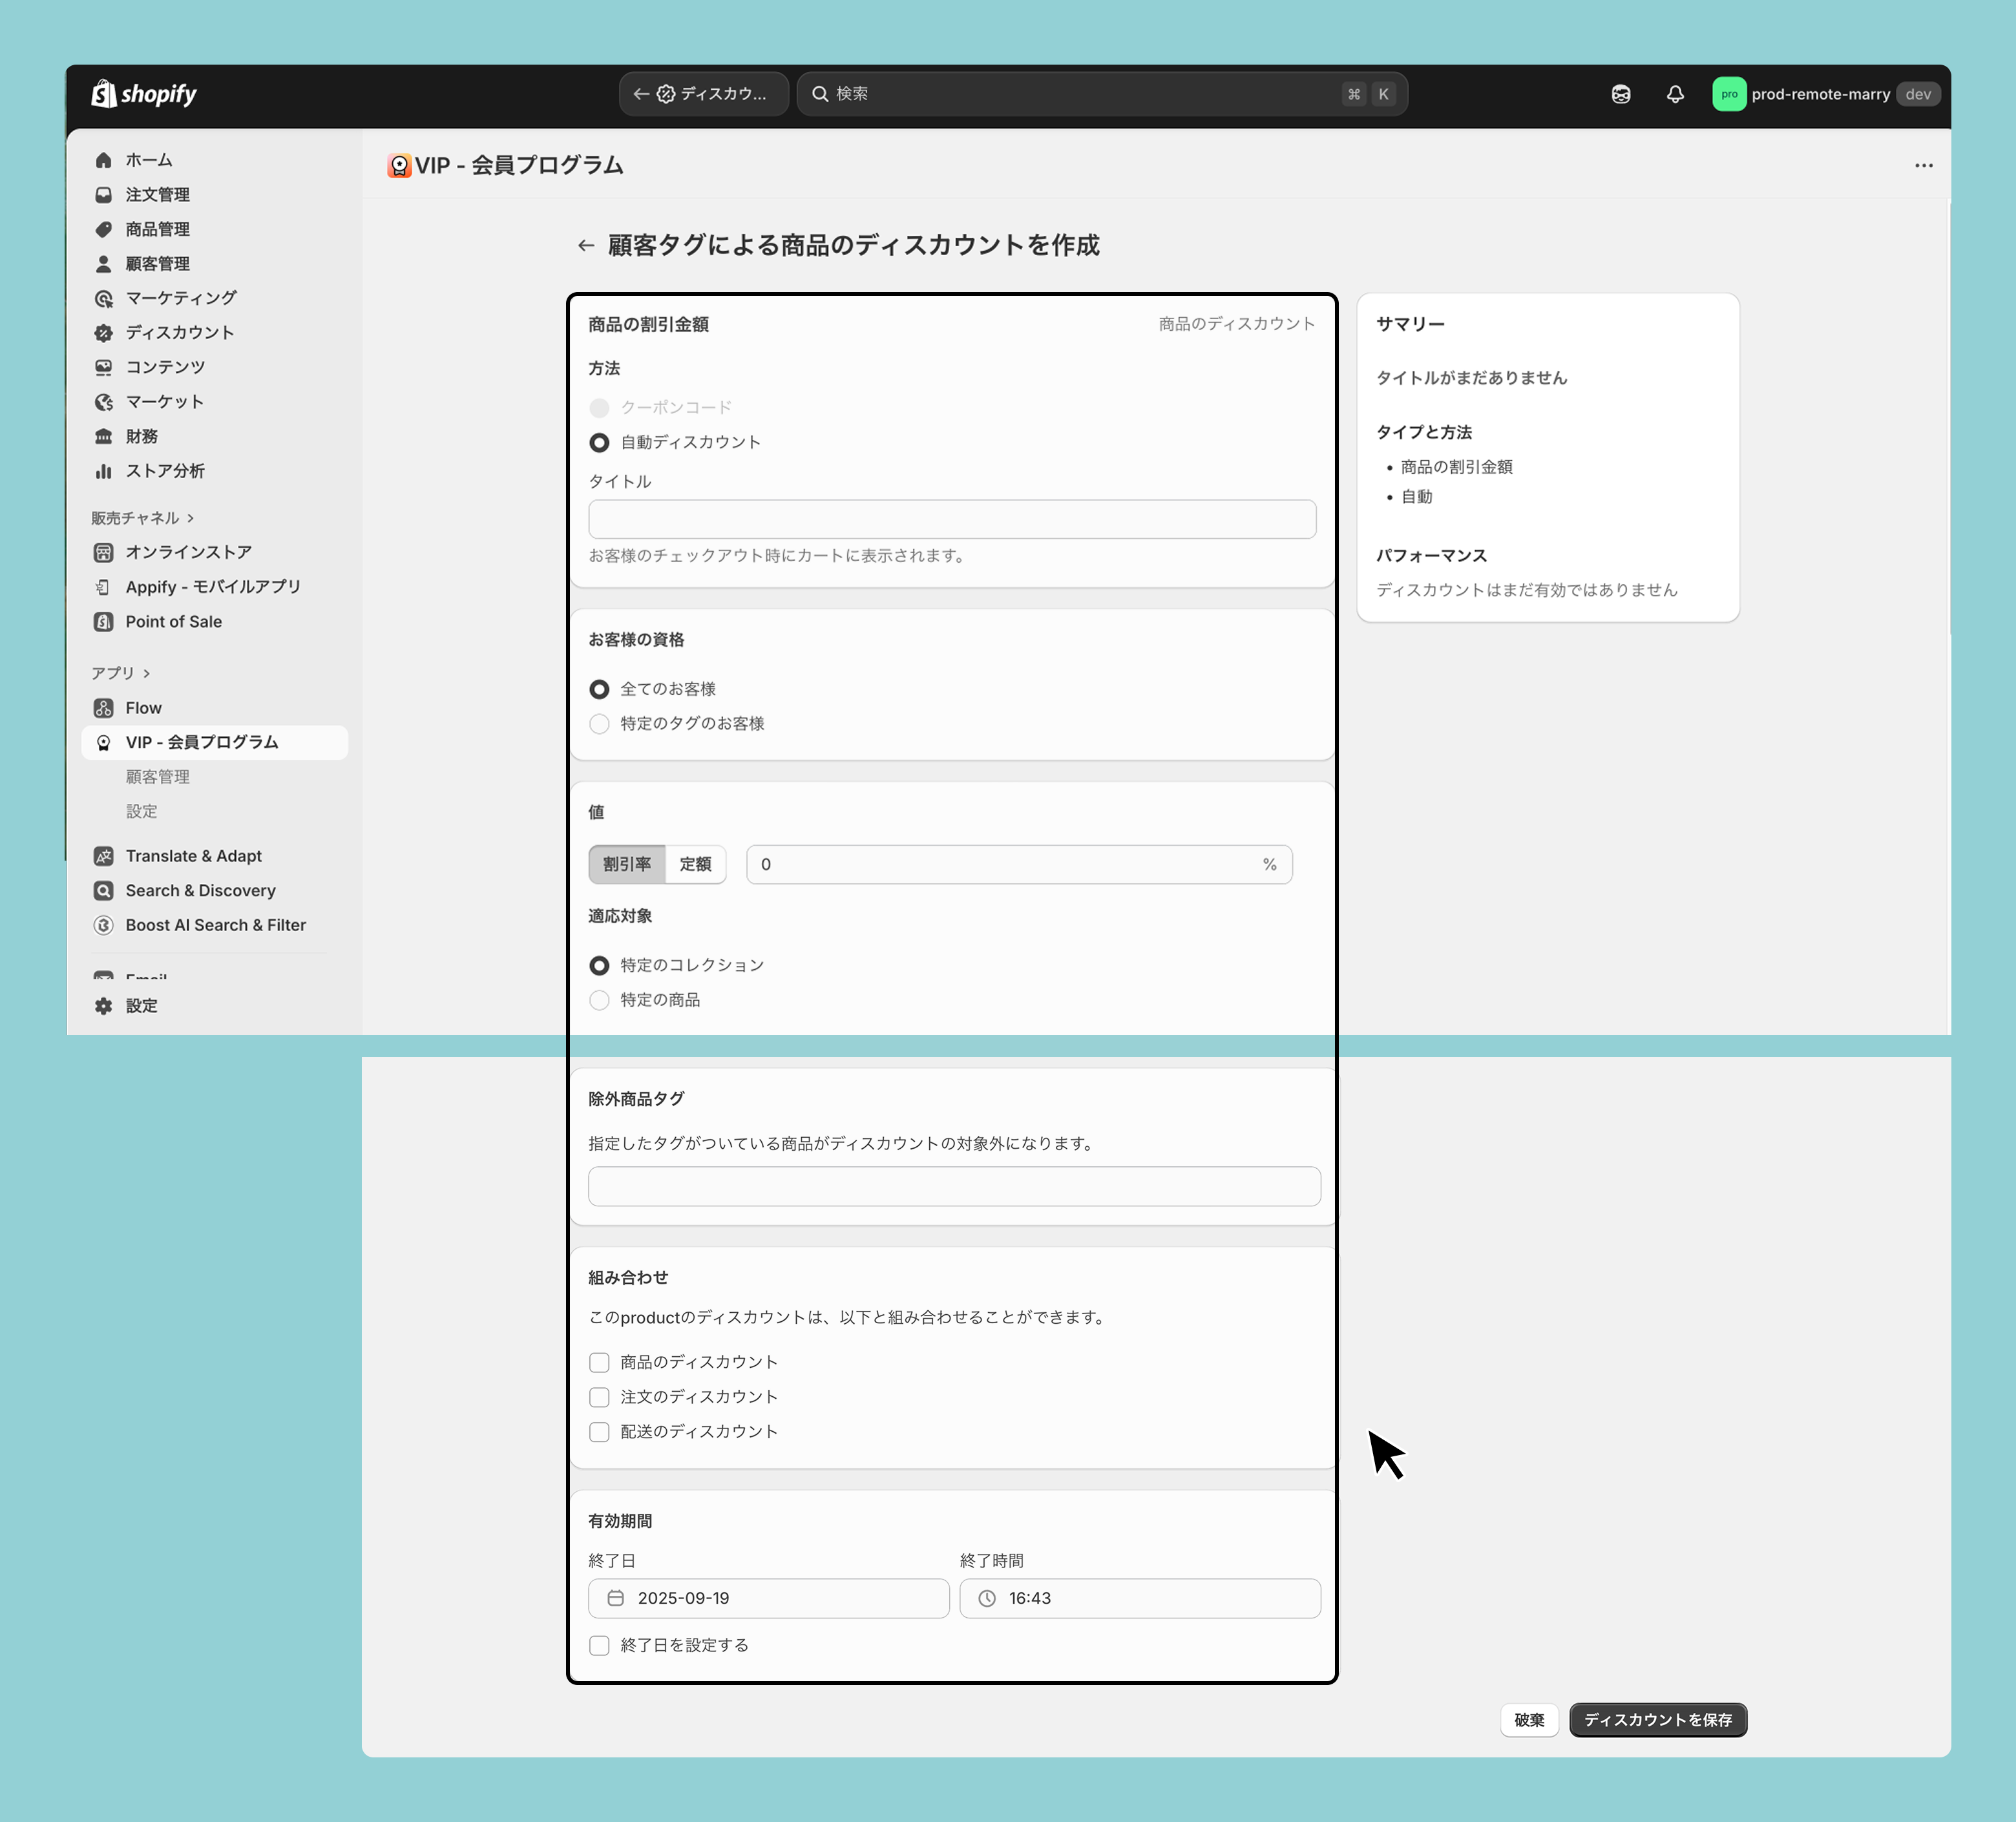Open 注文管理 orders icon
The height and width of the screenshot is (1822, 2016).
(103, 195)
